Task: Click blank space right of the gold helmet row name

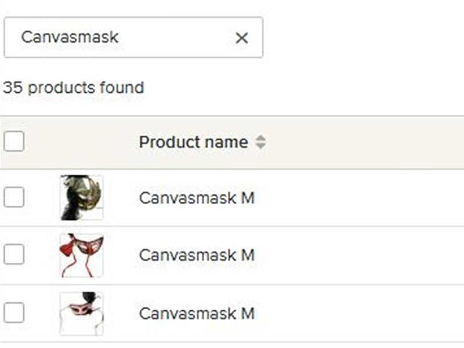Action: coord(360,198)
